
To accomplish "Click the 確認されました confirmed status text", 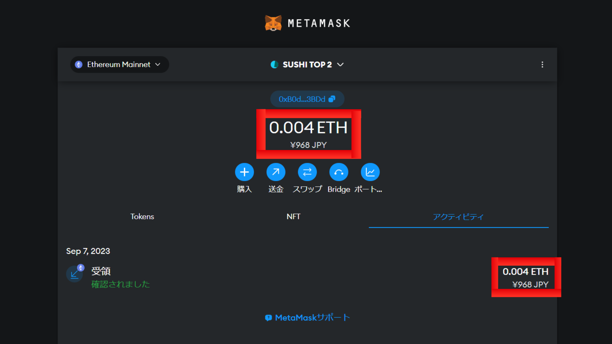I will 120,284.
